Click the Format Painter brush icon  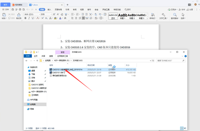coord(19,15)
